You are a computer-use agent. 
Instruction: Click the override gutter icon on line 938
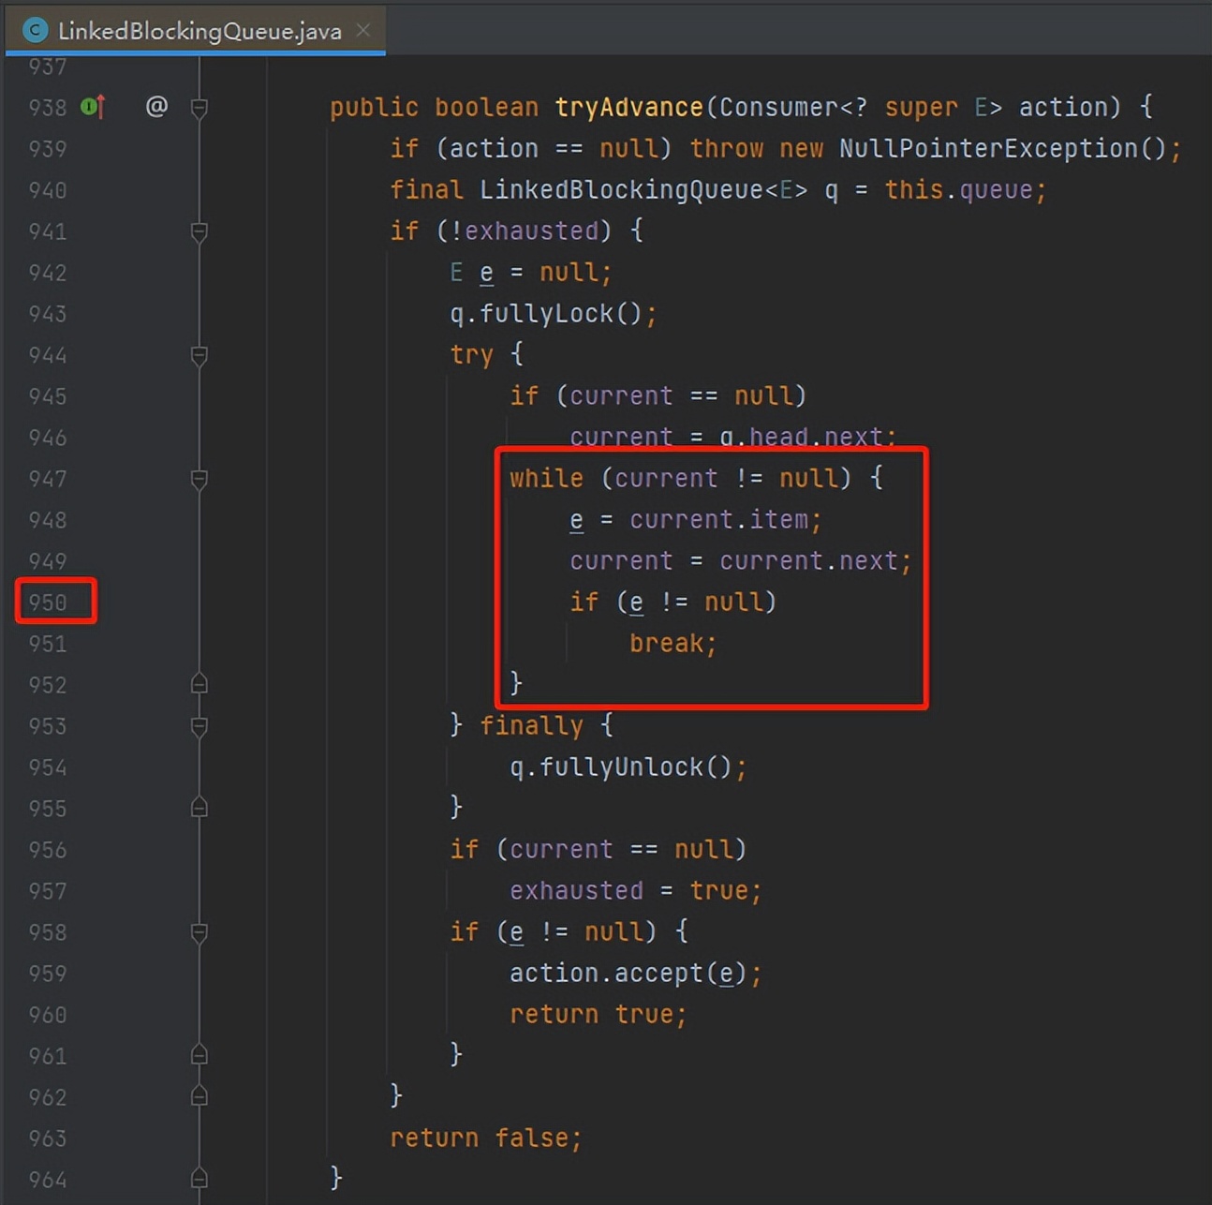pos(93,107)
